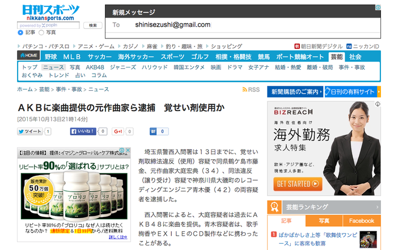Image resolution: width=398 pixels, height=250 pixels.
Task: Open the スポーツ navigation tab
Action: (x=172, y=57)
